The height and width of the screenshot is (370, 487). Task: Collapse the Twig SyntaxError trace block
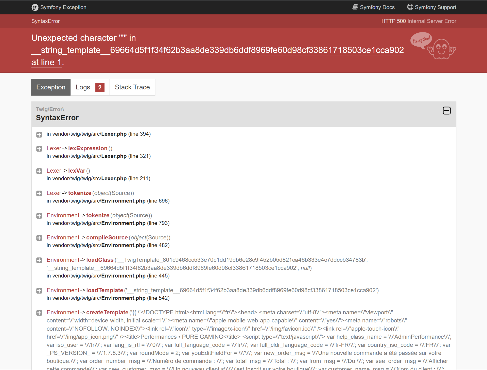(x=446, y=111)
